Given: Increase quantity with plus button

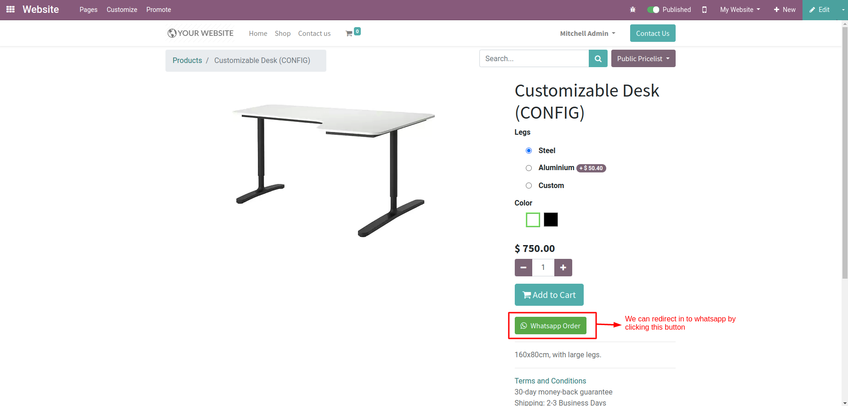Looking at the screenshot, I should (563, 268).
